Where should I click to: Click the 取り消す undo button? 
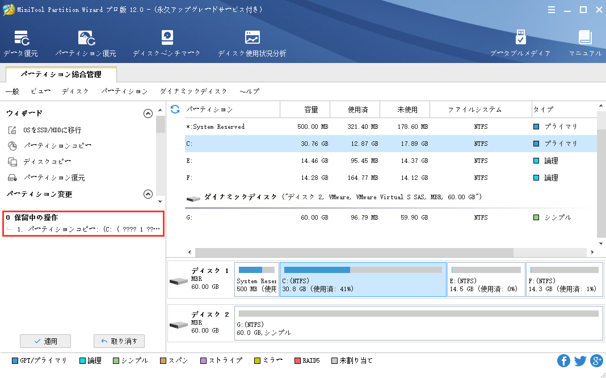pyautogui.click(x=119, y=341)
